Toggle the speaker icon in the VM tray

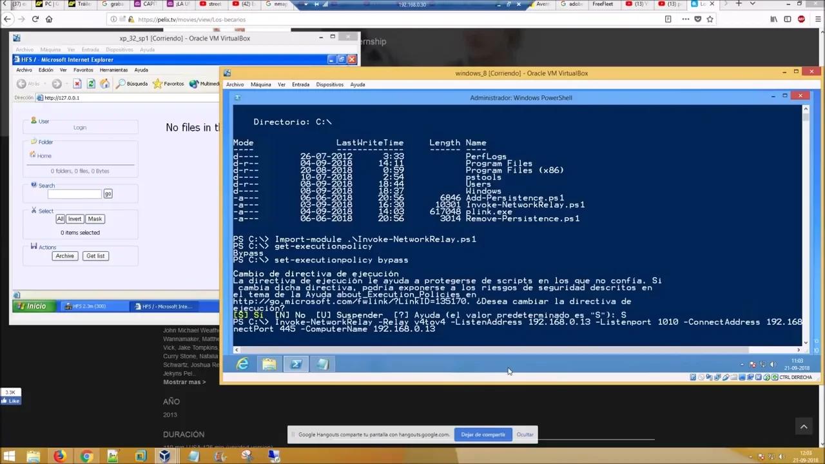773,364
